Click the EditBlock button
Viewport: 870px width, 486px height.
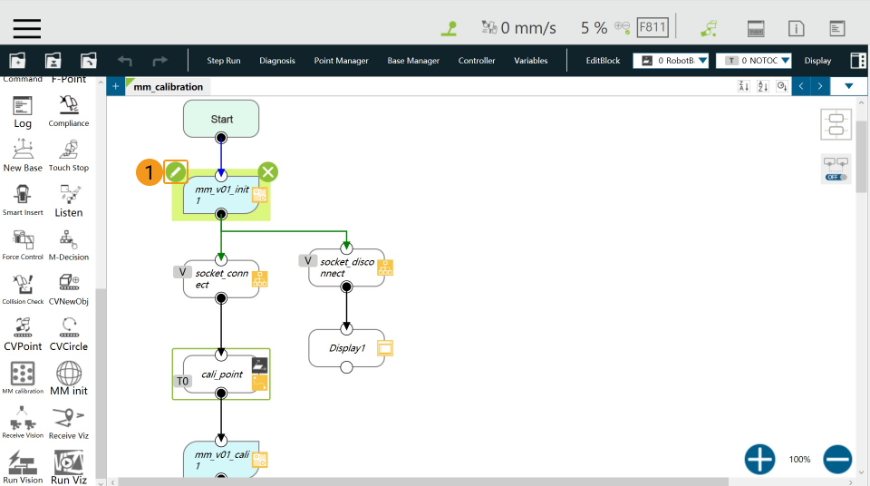click(x=603, y=61)
